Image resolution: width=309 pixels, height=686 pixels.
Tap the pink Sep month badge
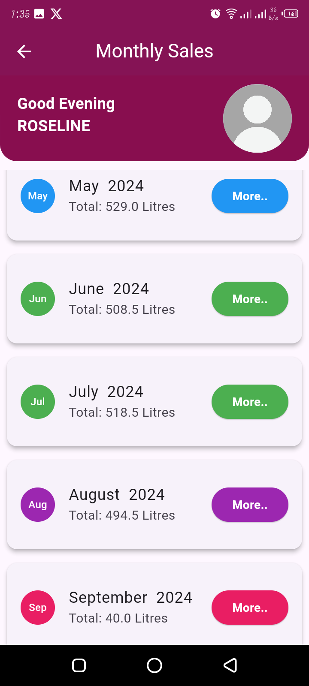[x=38, y=608]
